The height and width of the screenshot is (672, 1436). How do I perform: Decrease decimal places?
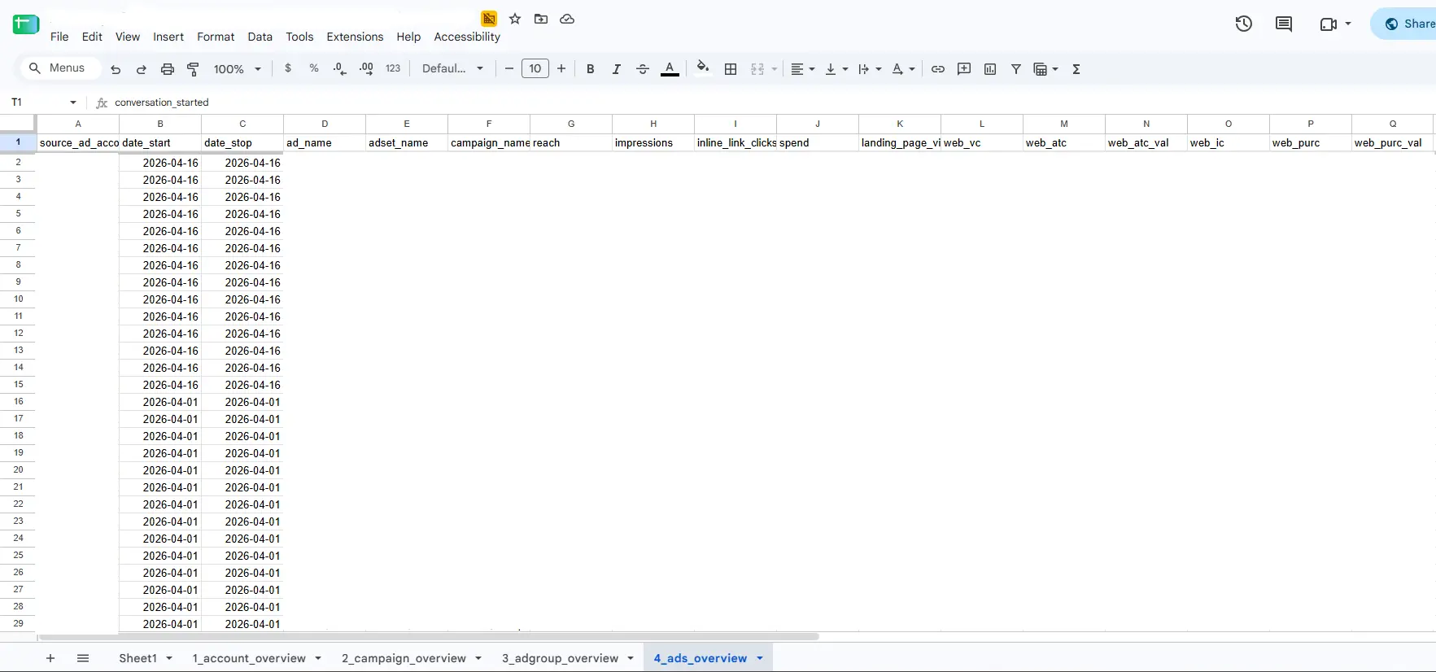click(x=340, y=68)
